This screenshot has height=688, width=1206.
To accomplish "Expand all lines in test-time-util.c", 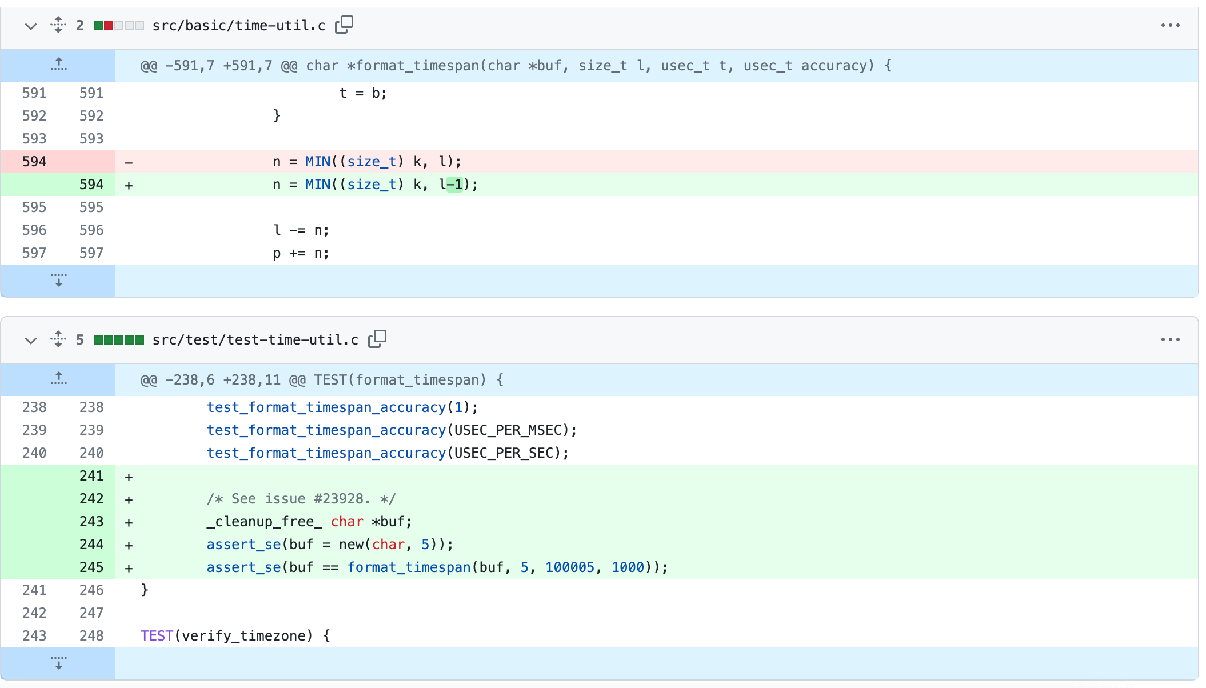I will pos(58,339).
